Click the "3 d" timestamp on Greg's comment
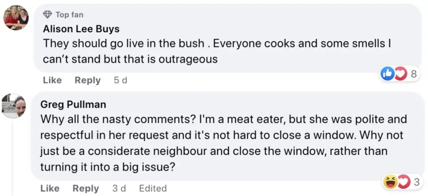 (x=119, y=188)
